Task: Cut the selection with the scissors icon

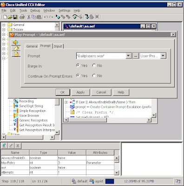Action: pos(29,17)
